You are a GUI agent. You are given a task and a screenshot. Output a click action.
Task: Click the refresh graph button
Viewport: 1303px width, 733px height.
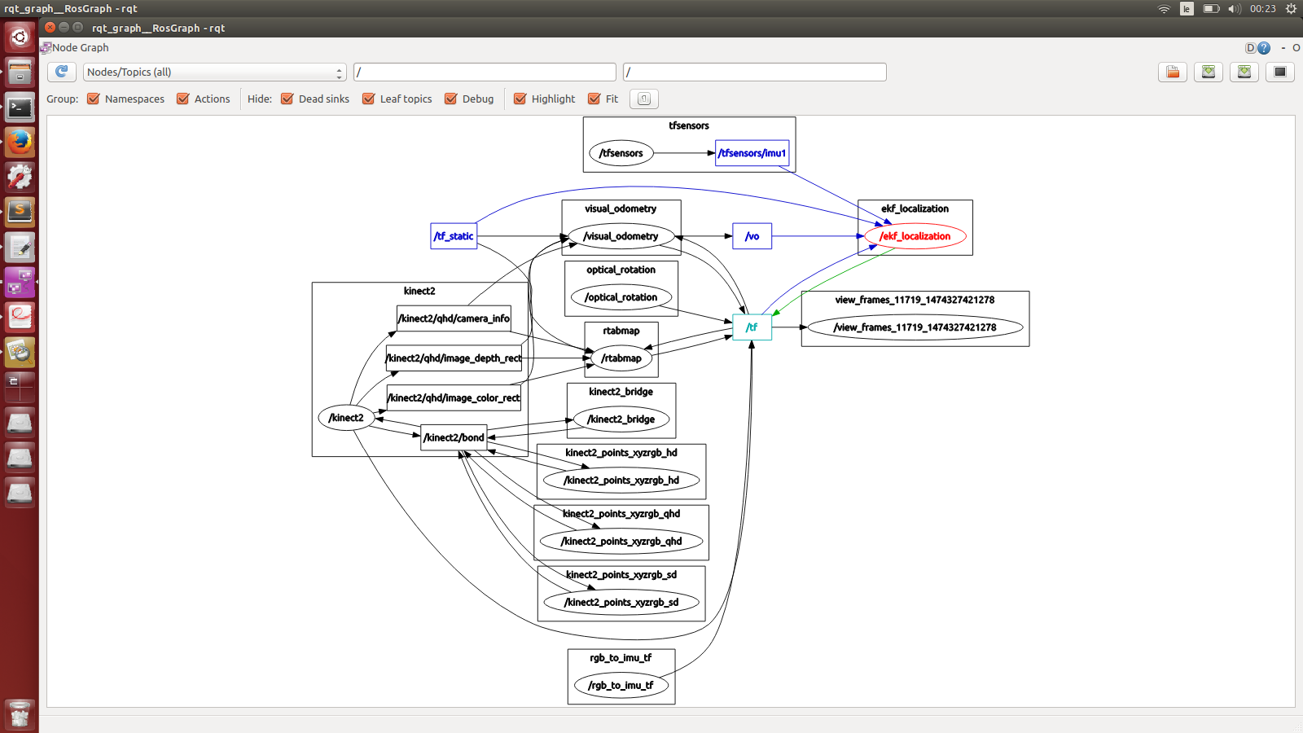[x=61, y=72]
